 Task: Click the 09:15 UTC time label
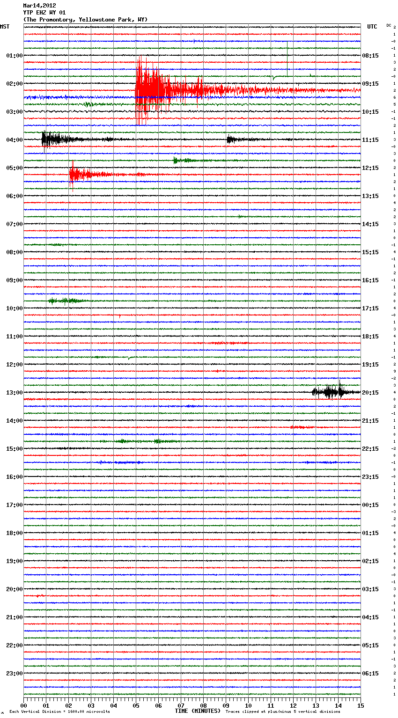pyautogui.click(x=370, y=84)
